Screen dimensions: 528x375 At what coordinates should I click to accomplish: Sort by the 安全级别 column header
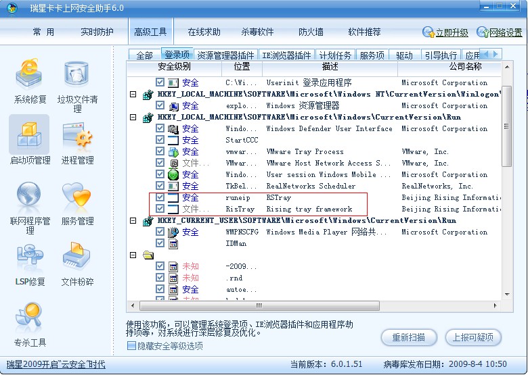tap(174, 66)
